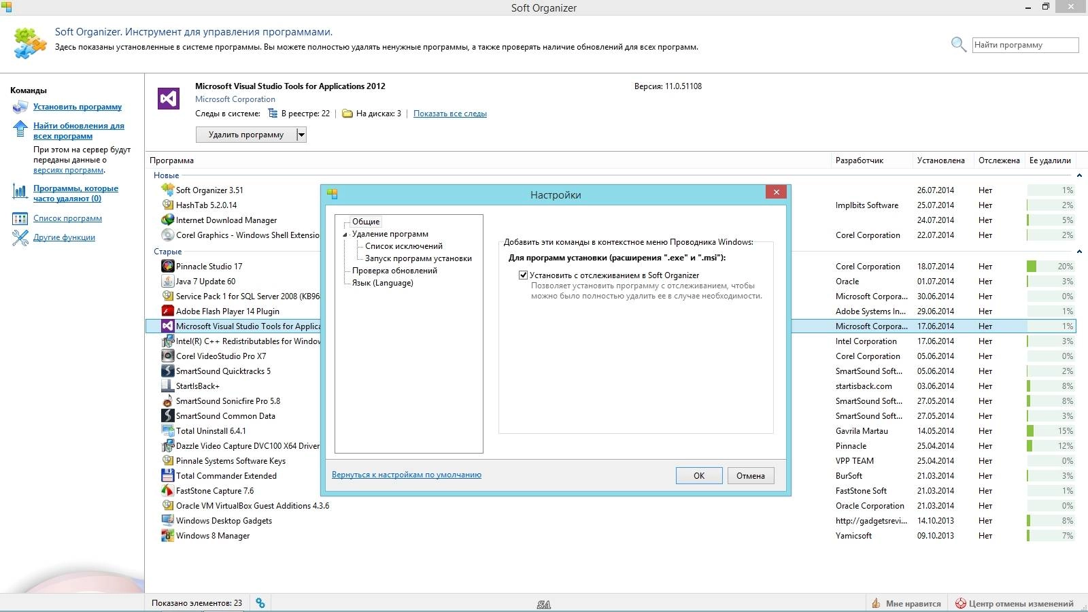Image resolution: width=1088 pixels, height=612 pixels.
Task: Click 'Вернуться к настройкам по умолчанию' link
Action: [x=407, y=475]
